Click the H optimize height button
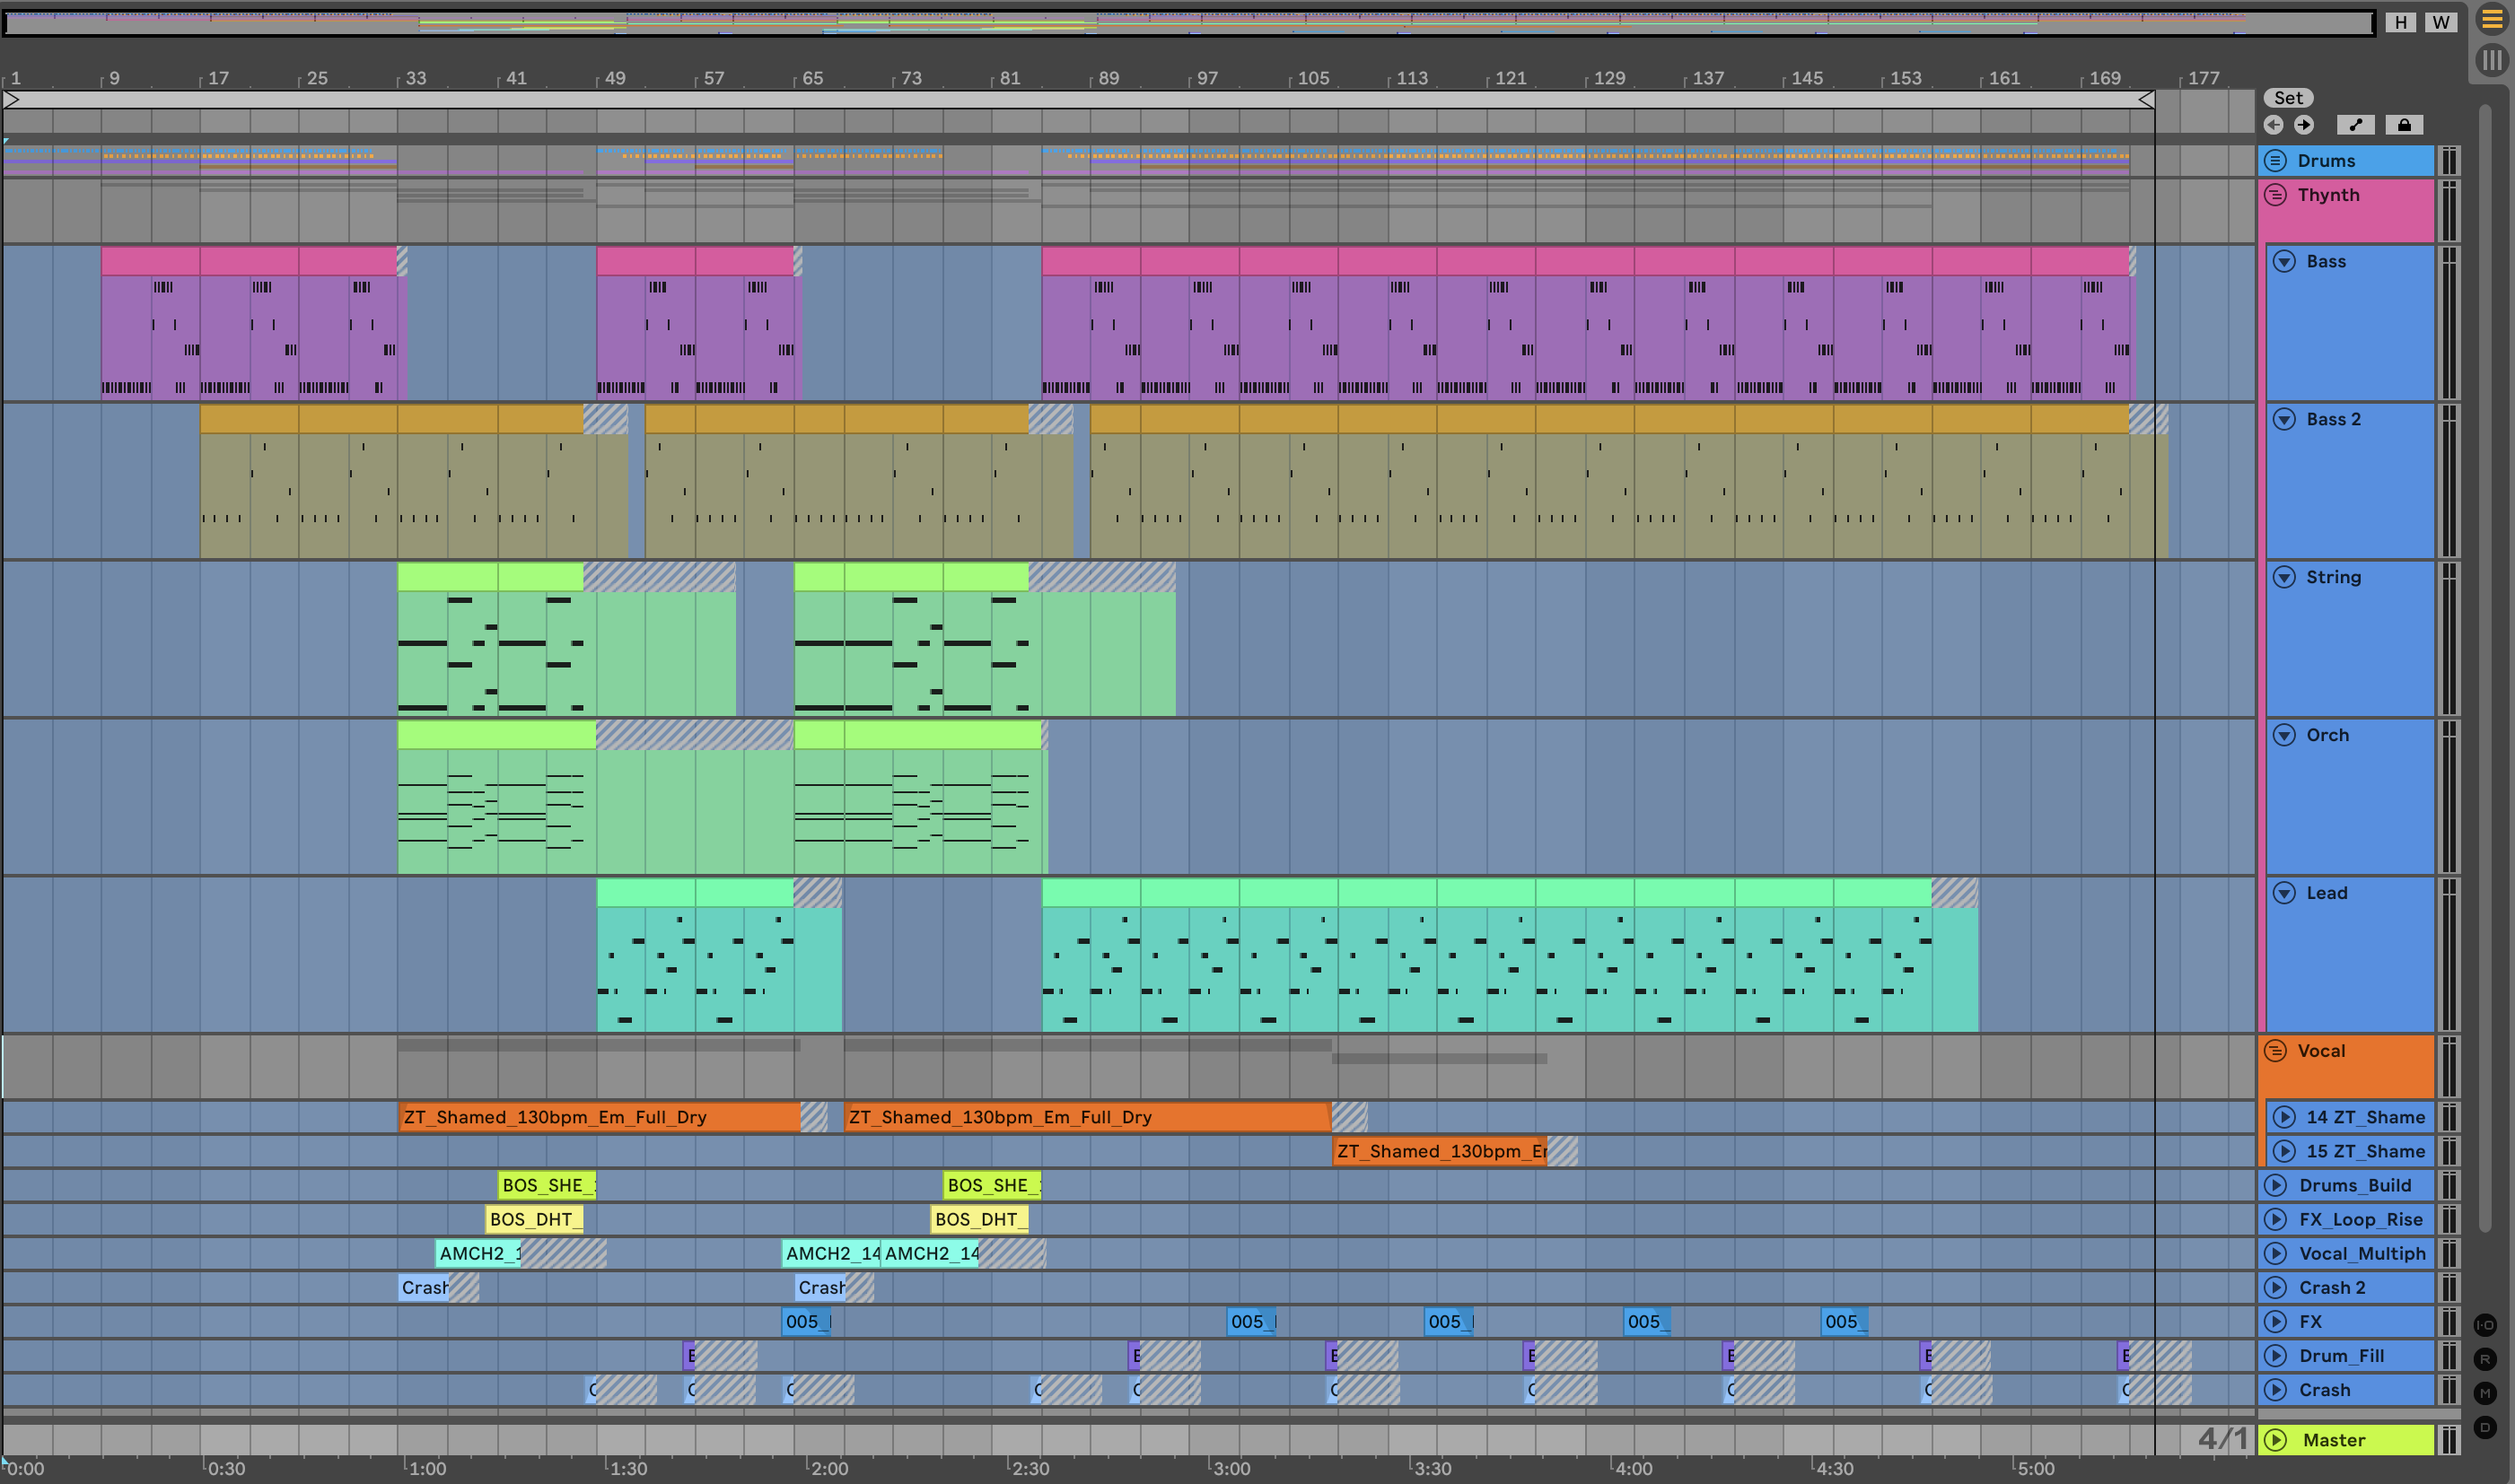2515x1484 pixels. point(2401,22)
